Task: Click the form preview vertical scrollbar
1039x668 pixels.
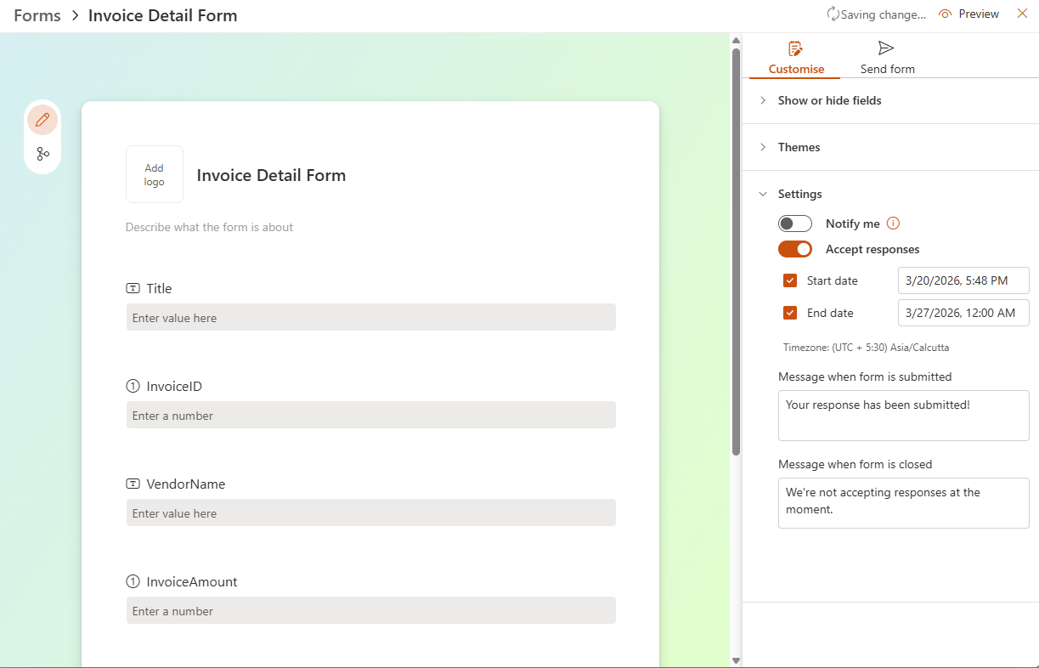Action: pos(736,255)
